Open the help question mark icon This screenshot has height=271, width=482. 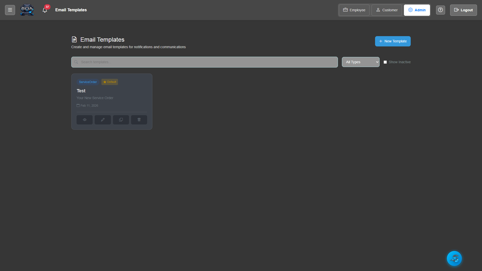(440, 10)
